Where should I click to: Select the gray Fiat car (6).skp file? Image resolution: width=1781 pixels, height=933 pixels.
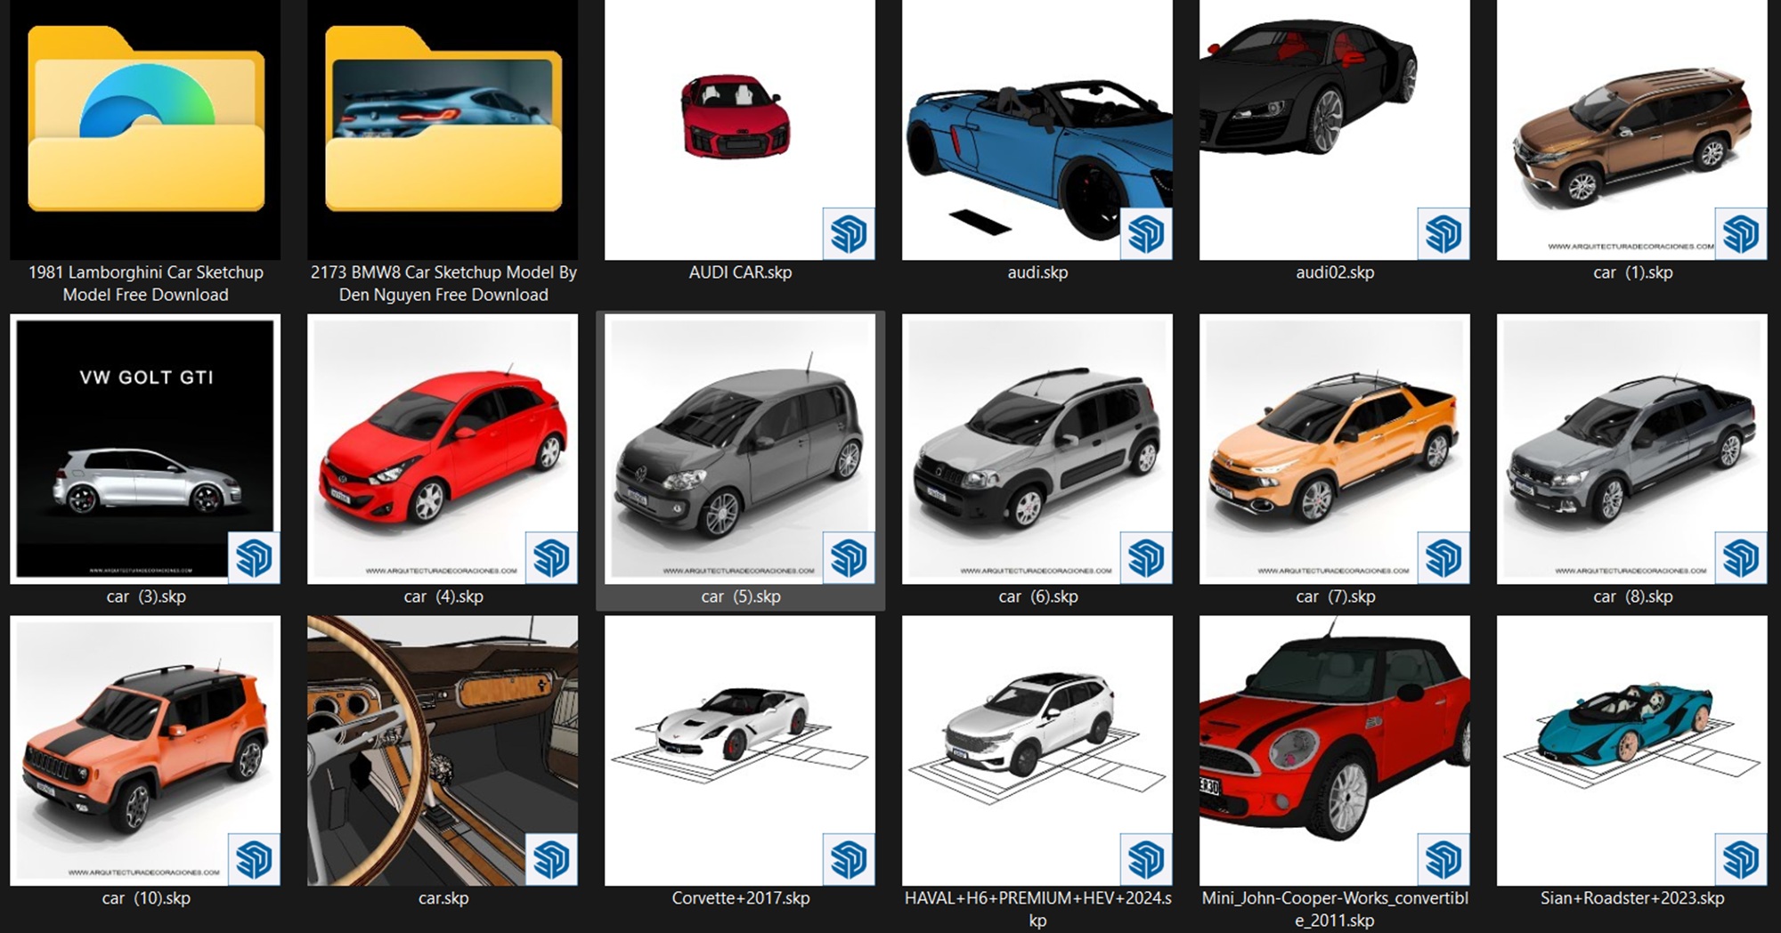(x=1037, y=449)
